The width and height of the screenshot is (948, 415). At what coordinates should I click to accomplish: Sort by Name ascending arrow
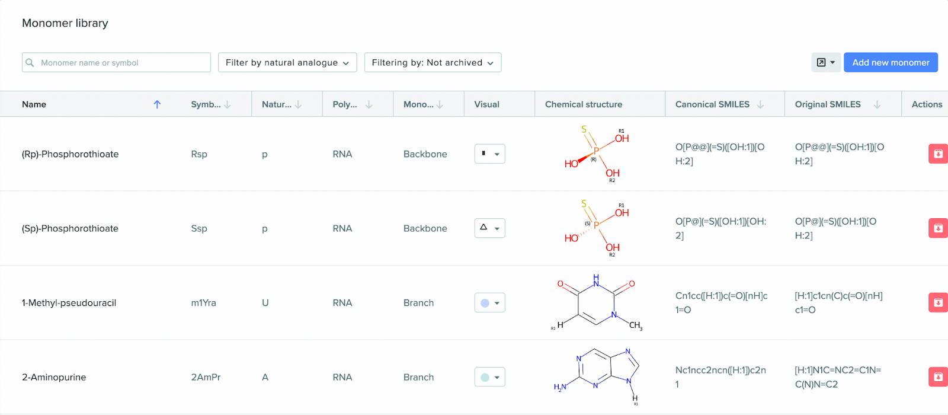[x=157, y=104]
